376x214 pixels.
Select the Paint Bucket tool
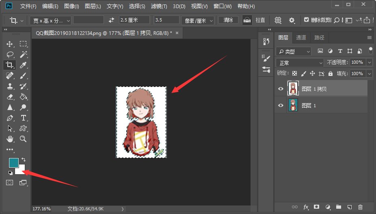coord(23,97)
